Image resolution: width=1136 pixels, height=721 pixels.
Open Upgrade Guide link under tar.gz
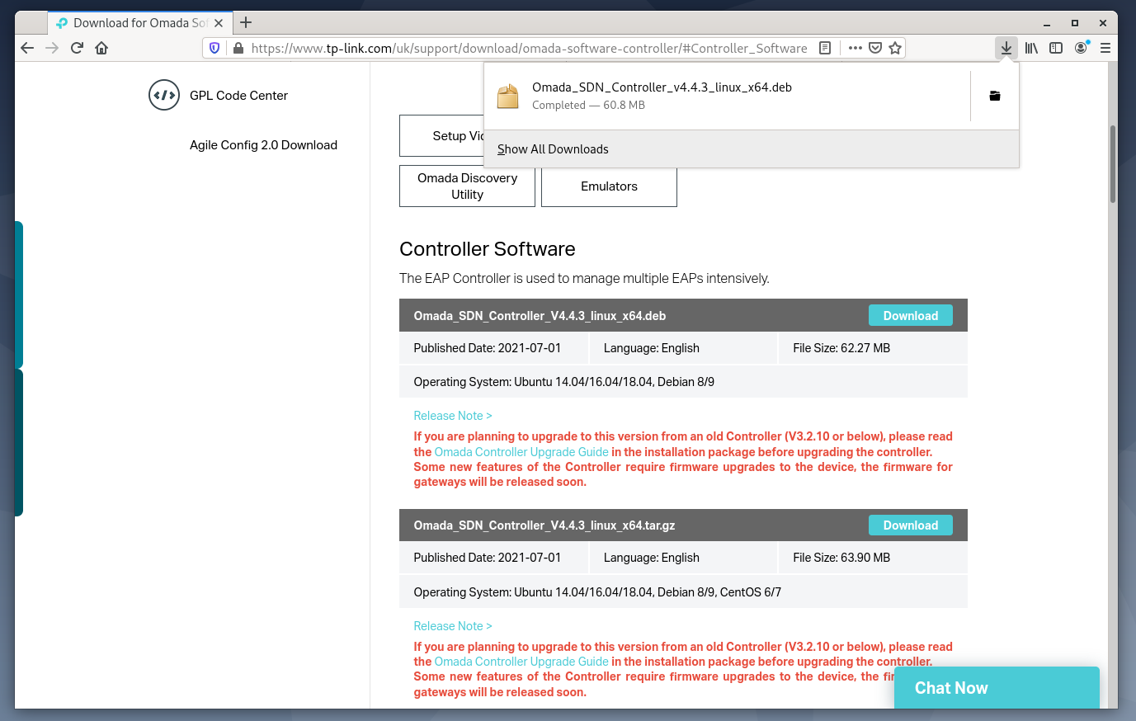tap(521, 662)
